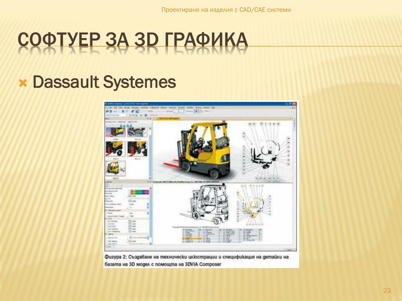Click the Properties panel vertical scrollbar
The width and height of the screenshot is (402, 301).
151,216
